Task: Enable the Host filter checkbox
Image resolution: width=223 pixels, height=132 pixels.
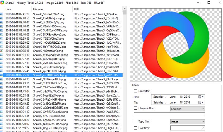Action: 135,128
